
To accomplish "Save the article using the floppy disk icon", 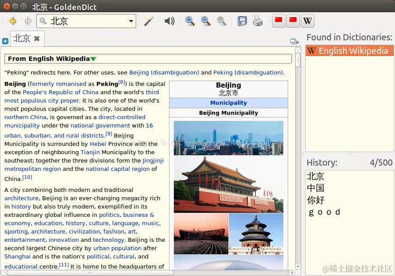I will 242,21.
